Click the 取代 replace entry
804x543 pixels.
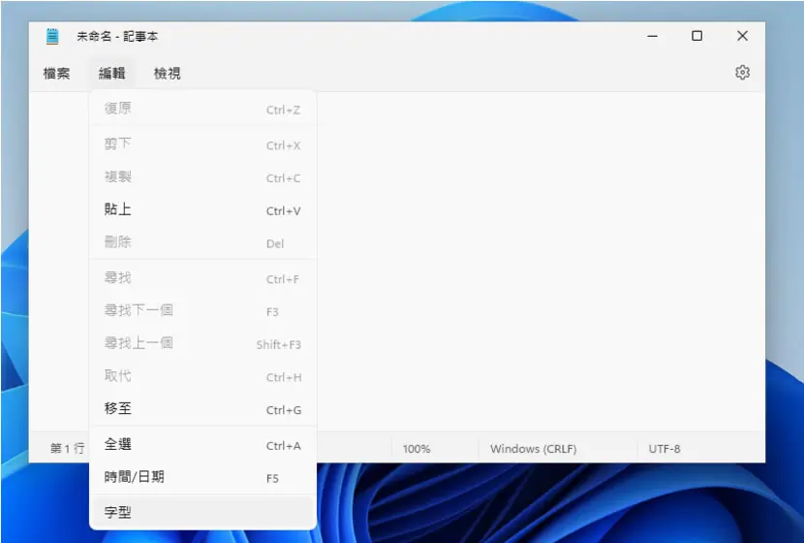(202, 376)
